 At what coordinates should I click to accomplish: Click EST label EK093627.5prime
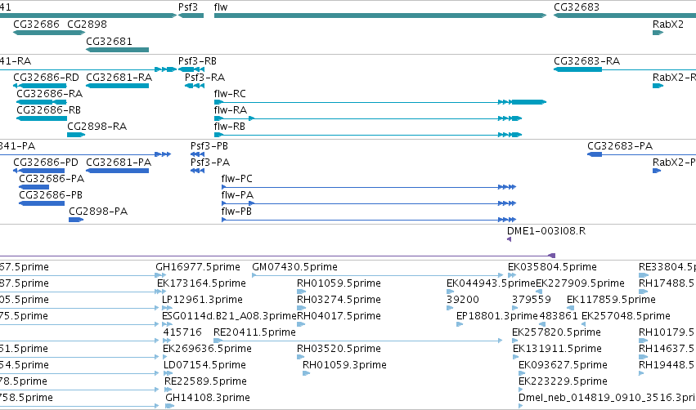pyautogui.click(x=563, y=366)
